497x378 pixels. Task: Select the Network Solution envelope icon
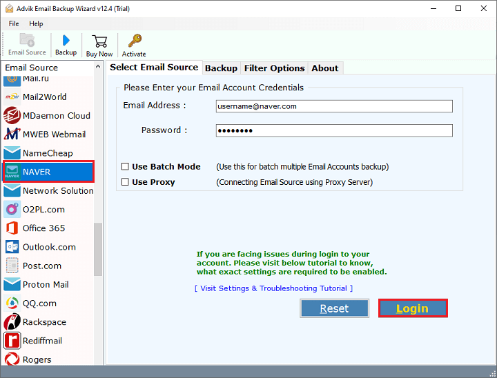tap(12, 191)
